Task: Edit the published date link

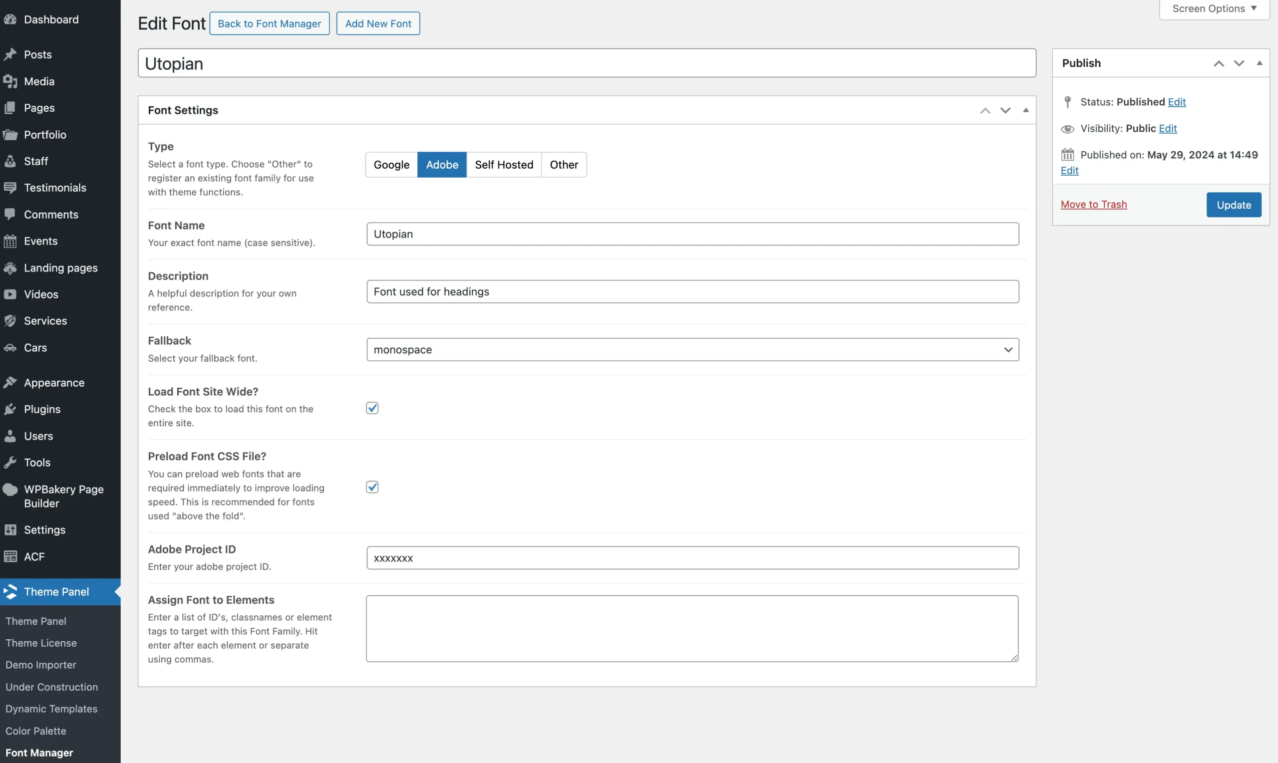Action: pos(1069,171)
